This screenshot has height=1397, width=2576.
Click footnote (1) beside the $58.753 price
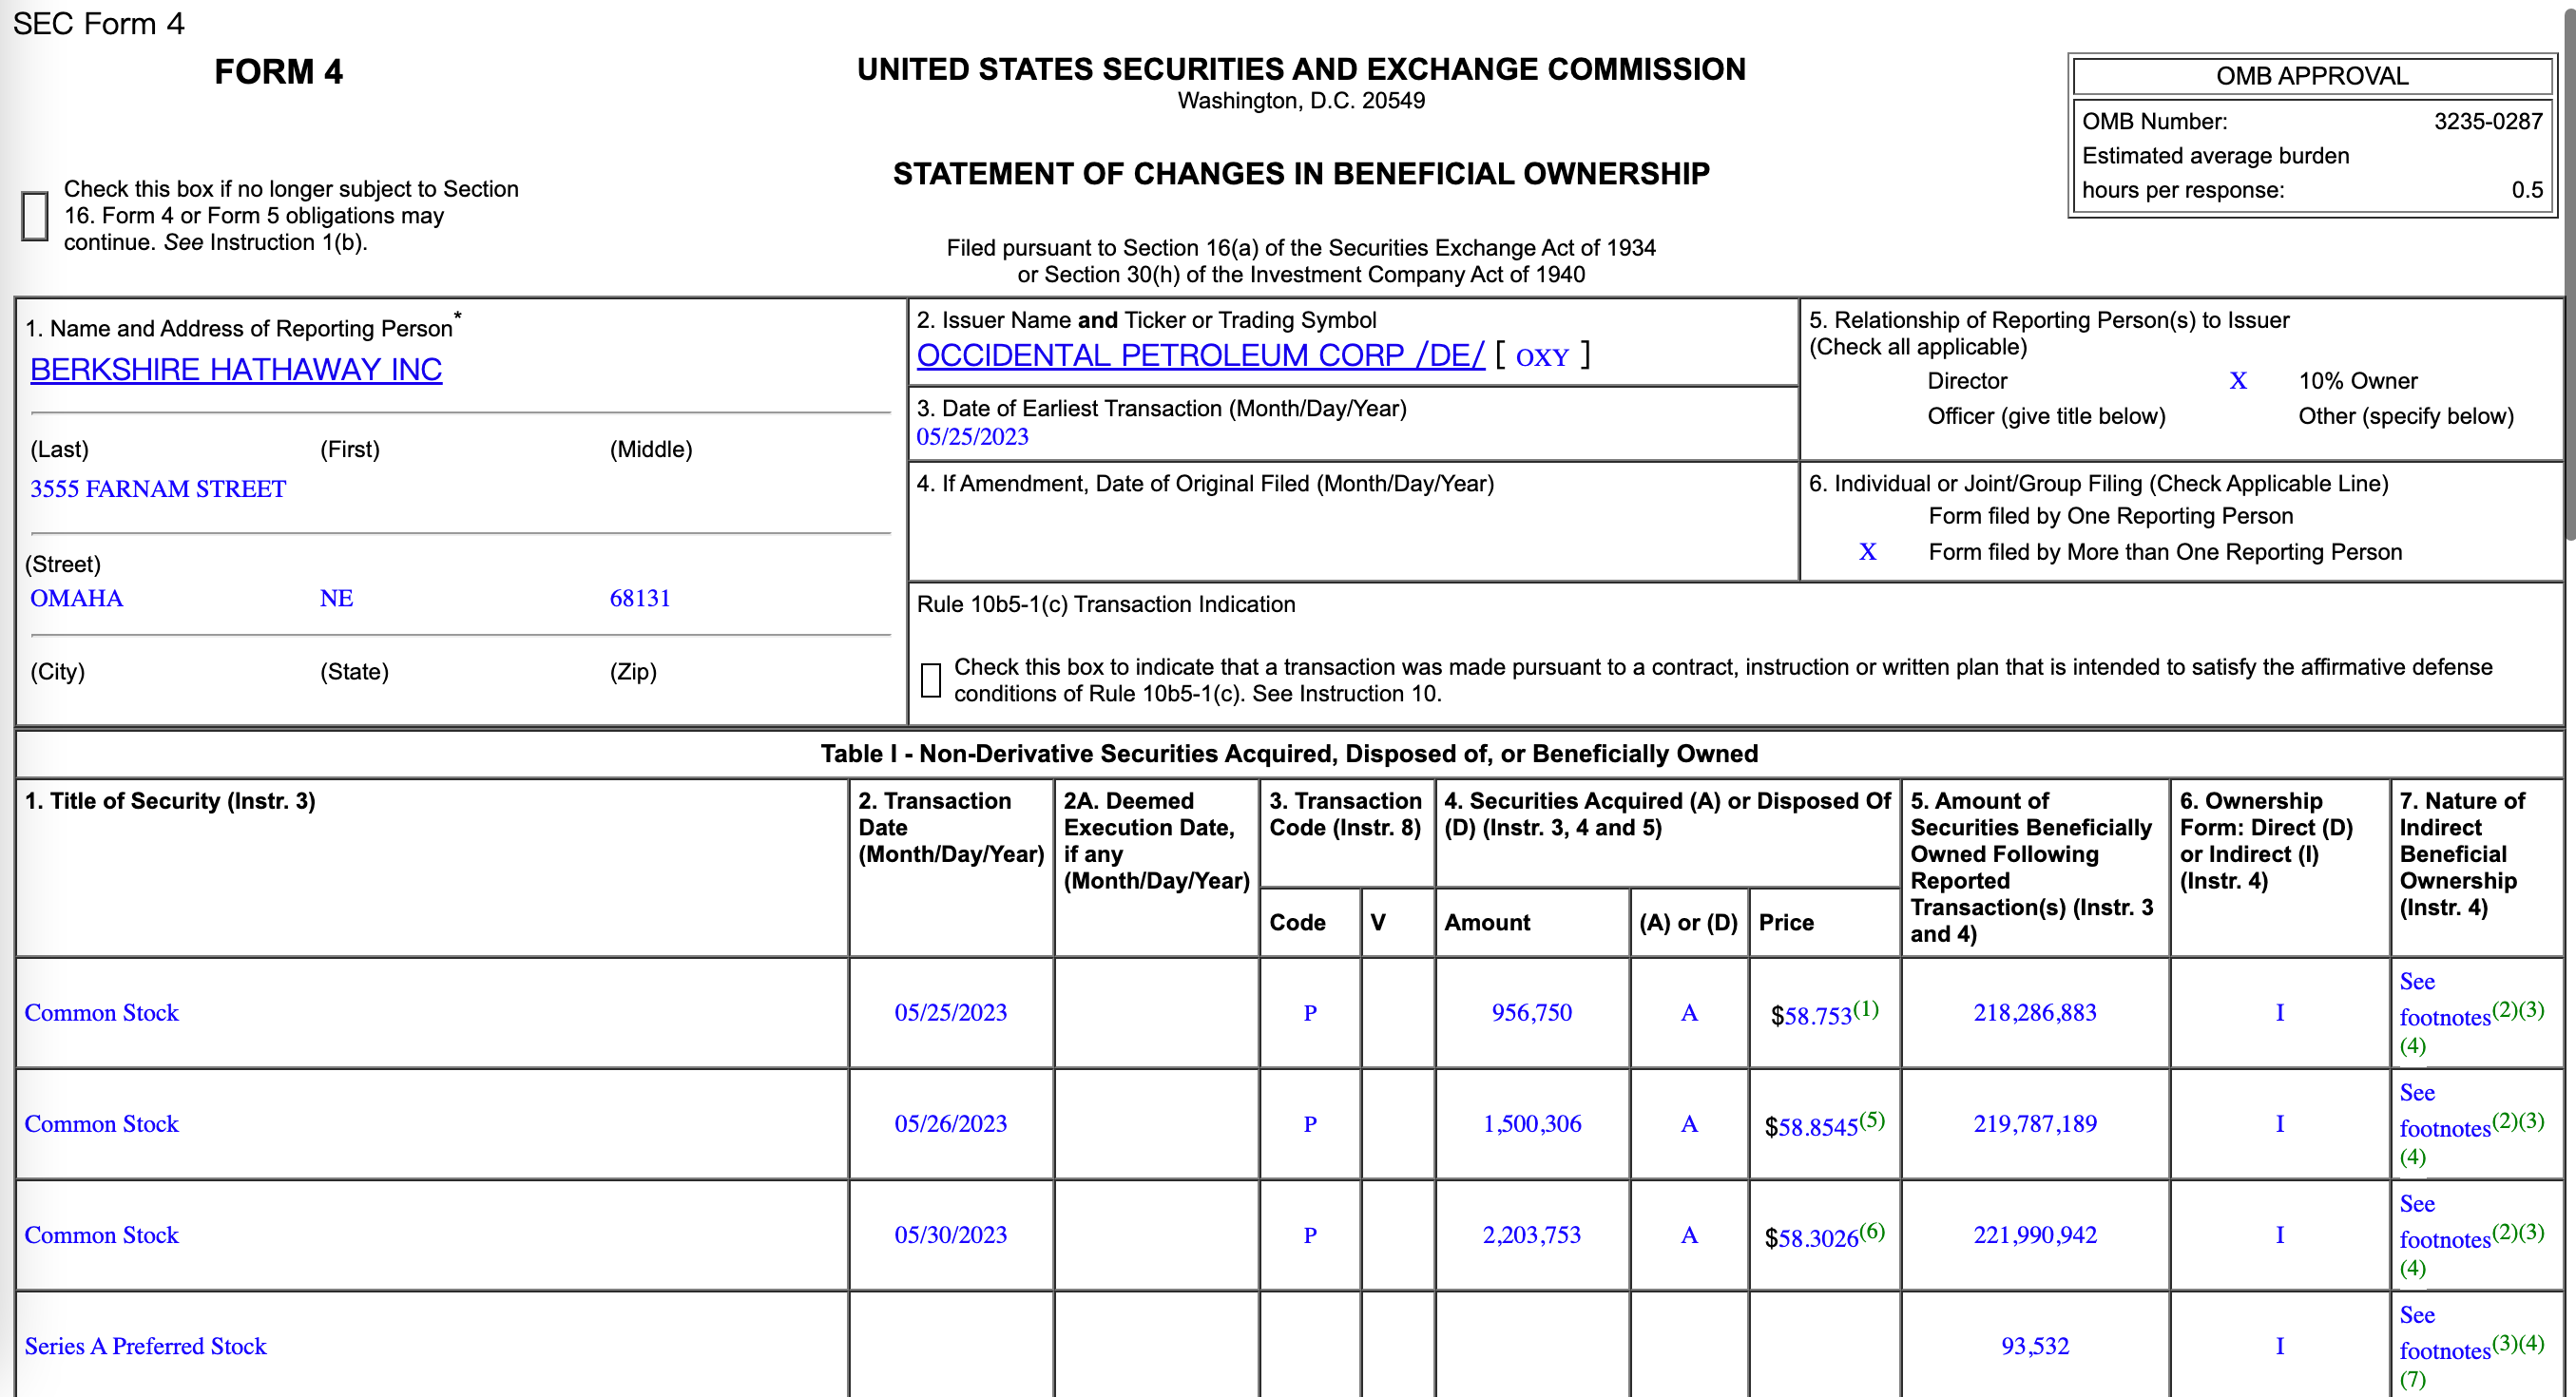pyautogui.click(x=1866, y=1008)
